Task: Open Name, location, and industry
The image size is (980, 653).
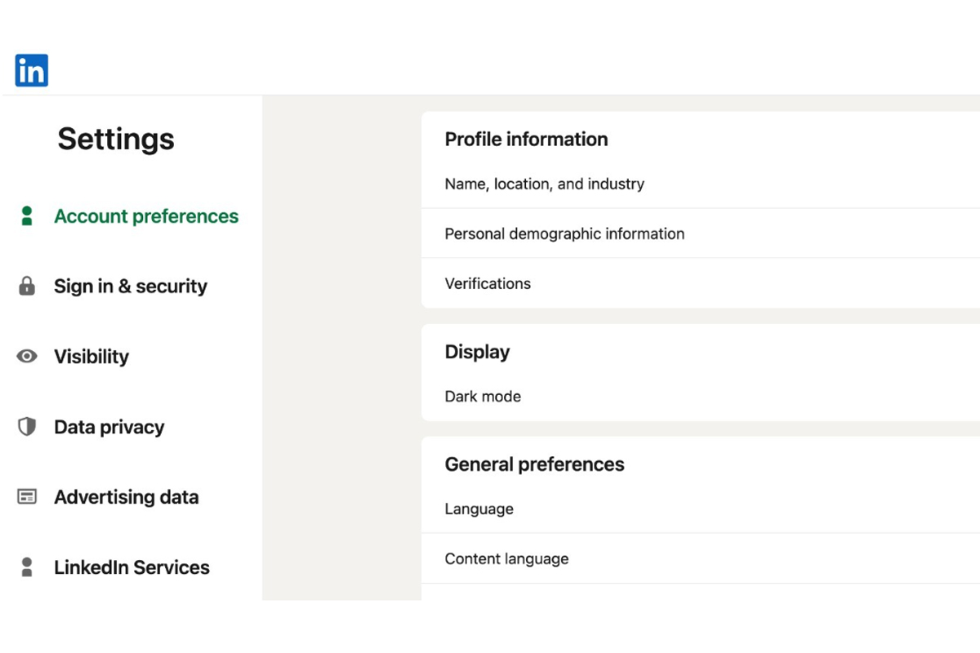Action: 545,184
